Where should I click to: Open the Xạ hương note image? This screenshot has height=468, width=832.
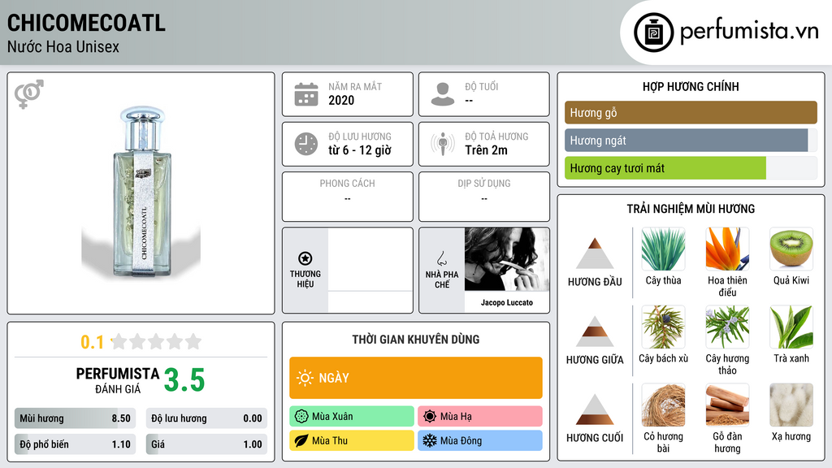791,405
